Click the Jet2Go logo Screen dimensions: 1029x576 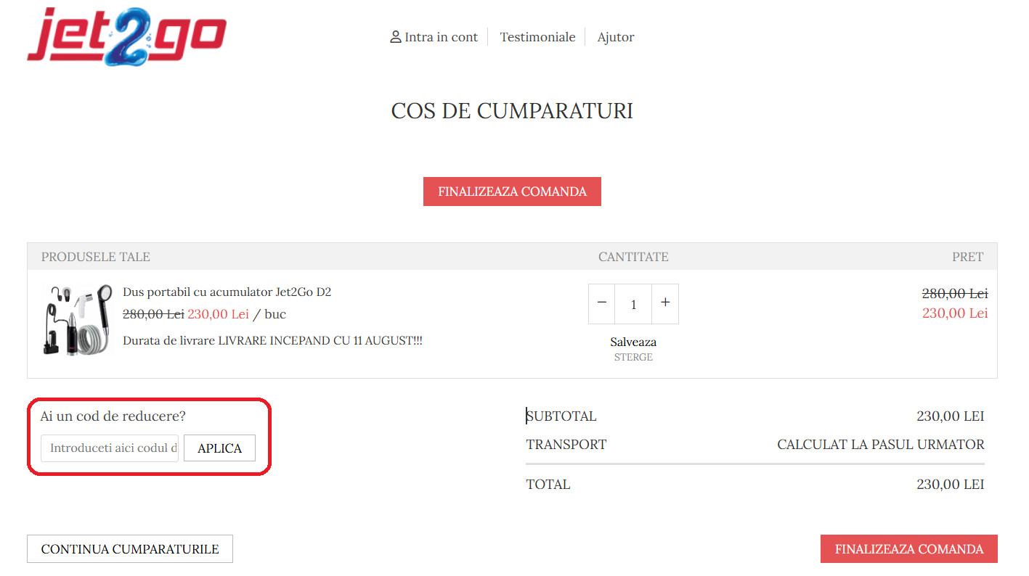click(x=127, y=36)
